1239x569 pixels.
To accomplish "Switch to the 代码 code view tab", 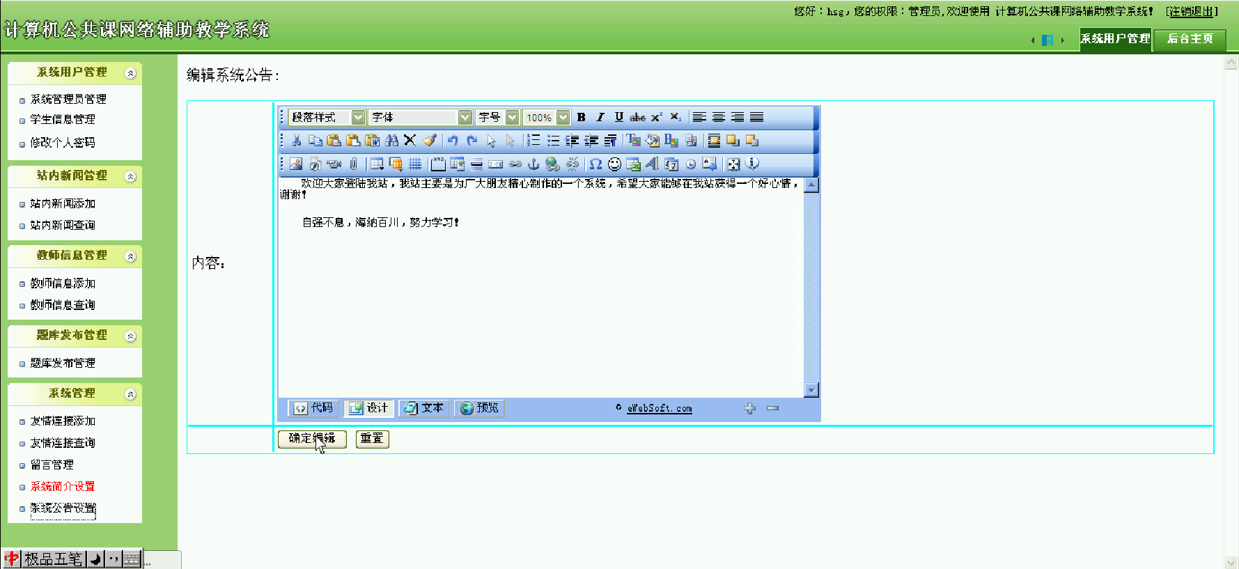I will click(x=313, y=408).
